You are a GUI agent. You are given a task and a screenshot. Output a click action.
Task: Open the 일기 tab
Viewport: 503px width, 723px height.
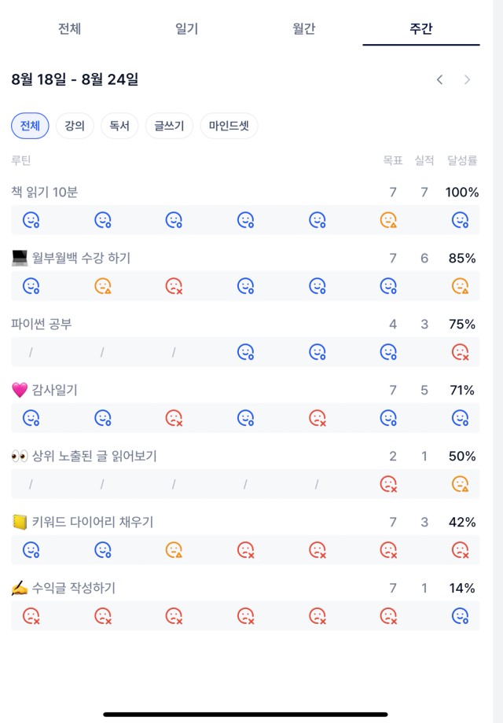coord(187,28)
